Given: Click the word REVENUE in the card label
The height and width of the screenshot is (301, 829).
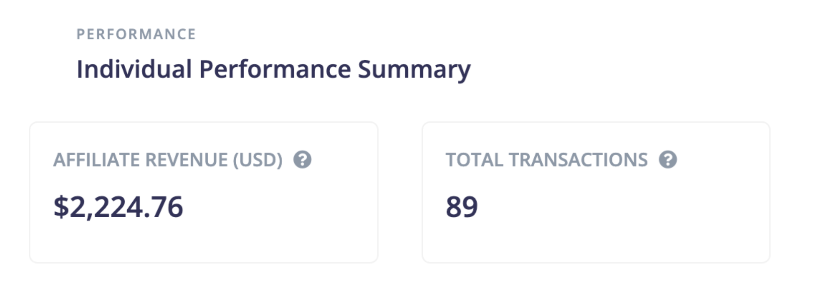Looking at the screenshot, I should [186, 160].
